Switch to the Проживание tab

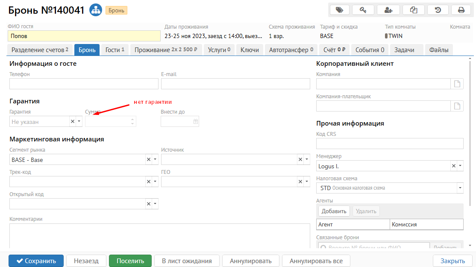coord(165,50)
